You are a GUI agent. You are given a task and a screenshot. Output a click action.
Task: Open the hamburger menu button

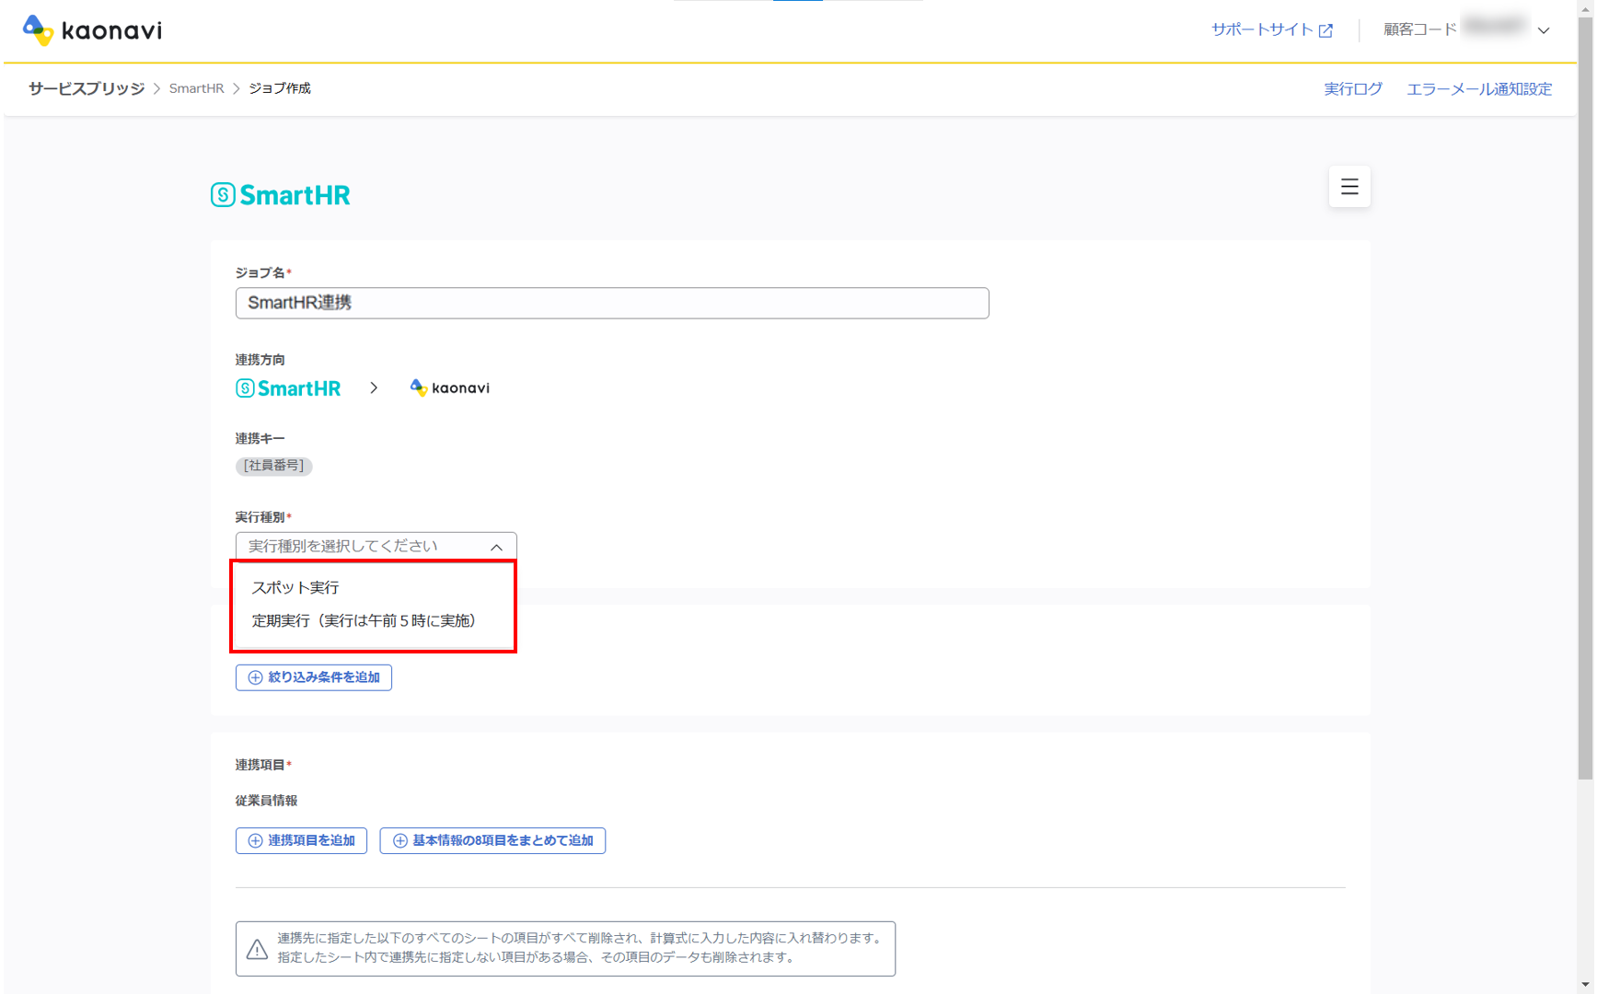(1349, 187)
